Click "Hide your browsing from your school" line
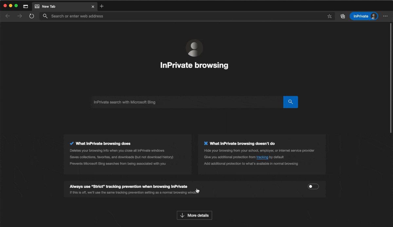The height and width of the screenshot is (227, 393). point(259,151)
